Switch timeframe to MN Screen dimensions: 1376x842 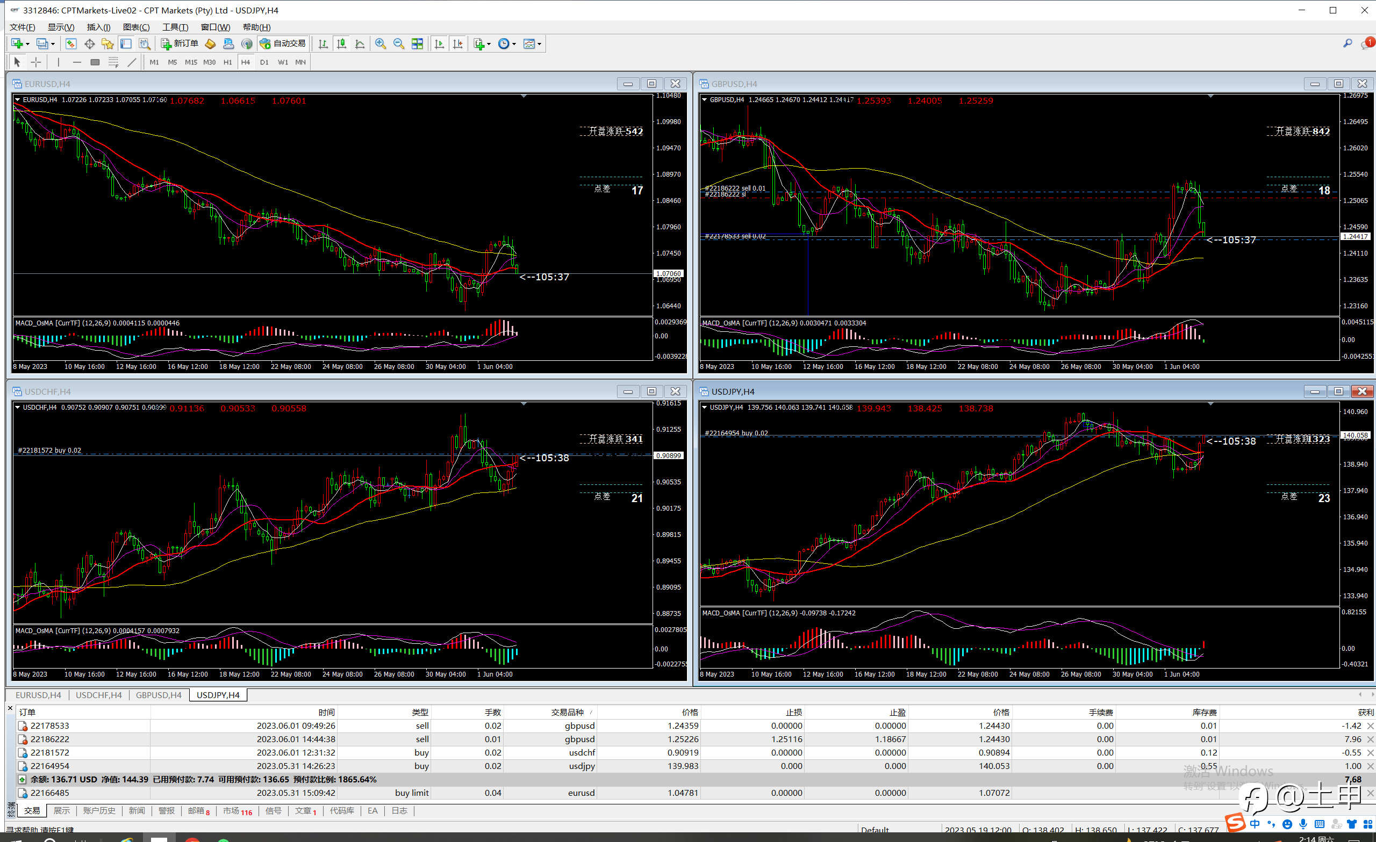300,62
